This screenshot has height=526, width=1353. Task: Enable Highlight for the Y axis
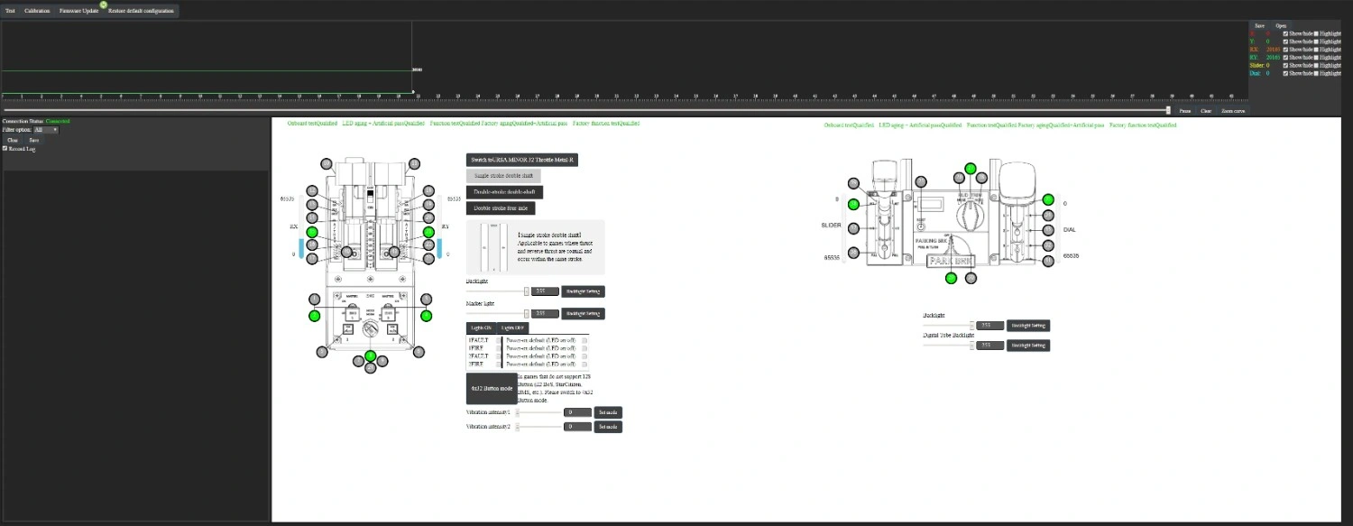[1316, 42]
